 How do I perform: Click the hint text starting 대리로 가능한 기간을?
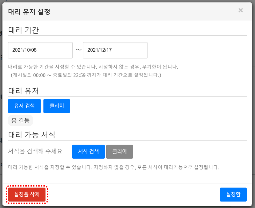(x=93, y=67)
